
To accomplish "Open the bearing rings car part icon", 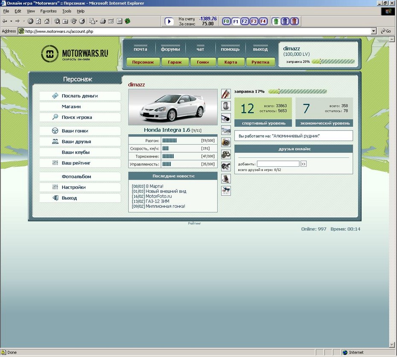I will [x=226, y=154].
